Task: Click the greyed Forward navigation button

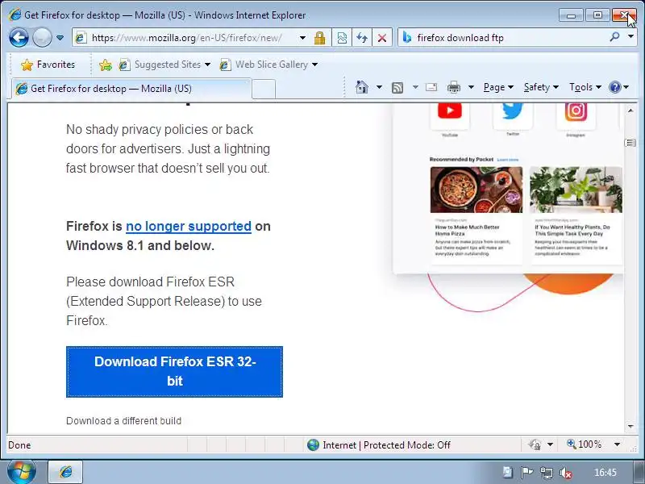Action: click(42, 38)
